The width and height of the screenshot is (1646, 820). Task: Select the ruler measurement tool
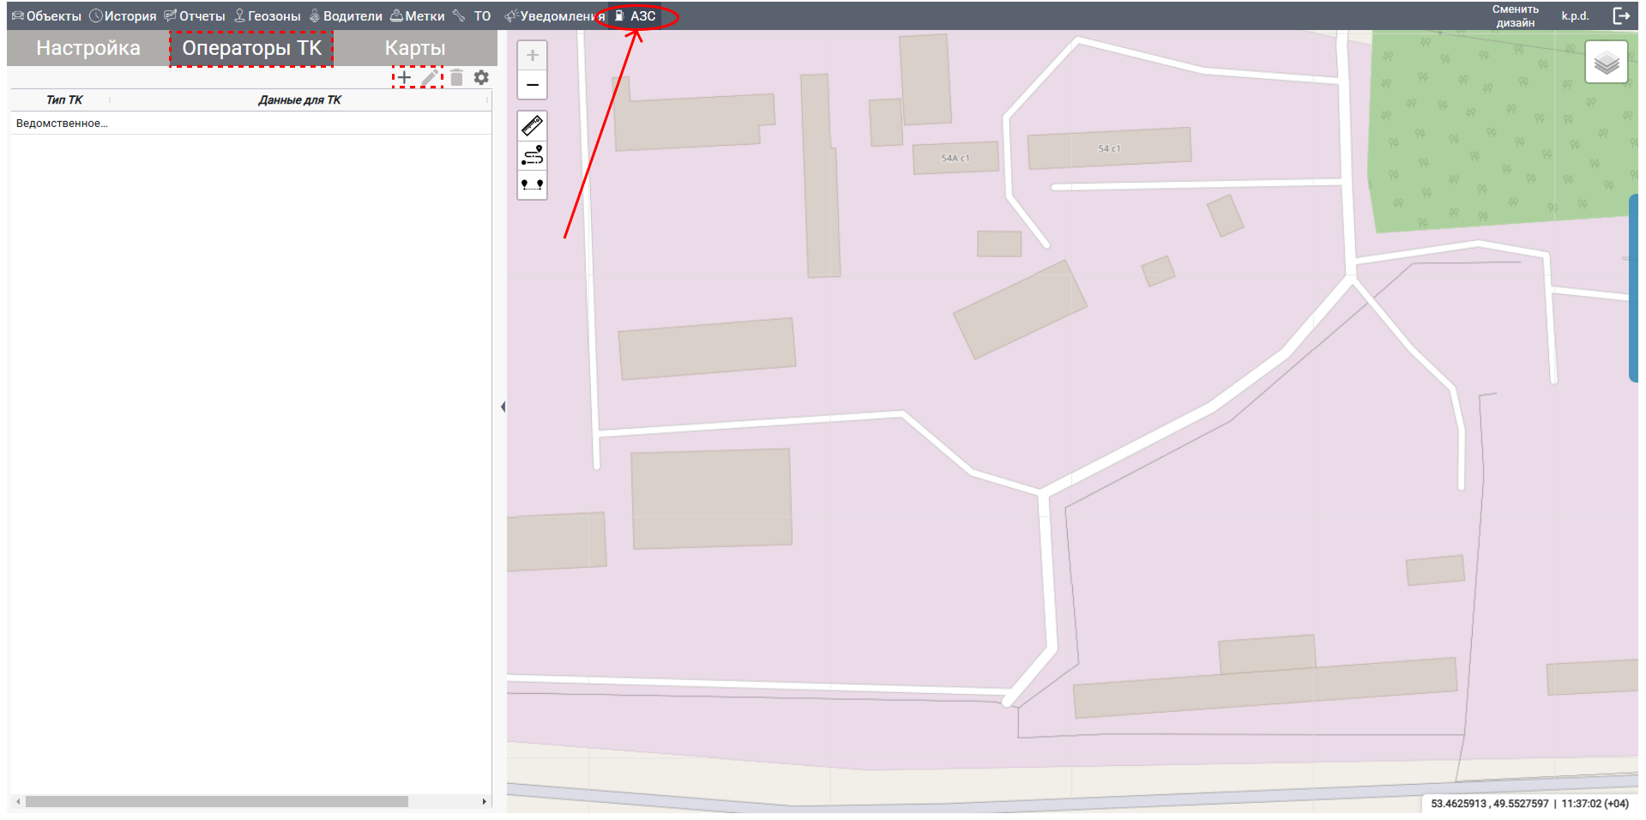click(x=533, y=126)
